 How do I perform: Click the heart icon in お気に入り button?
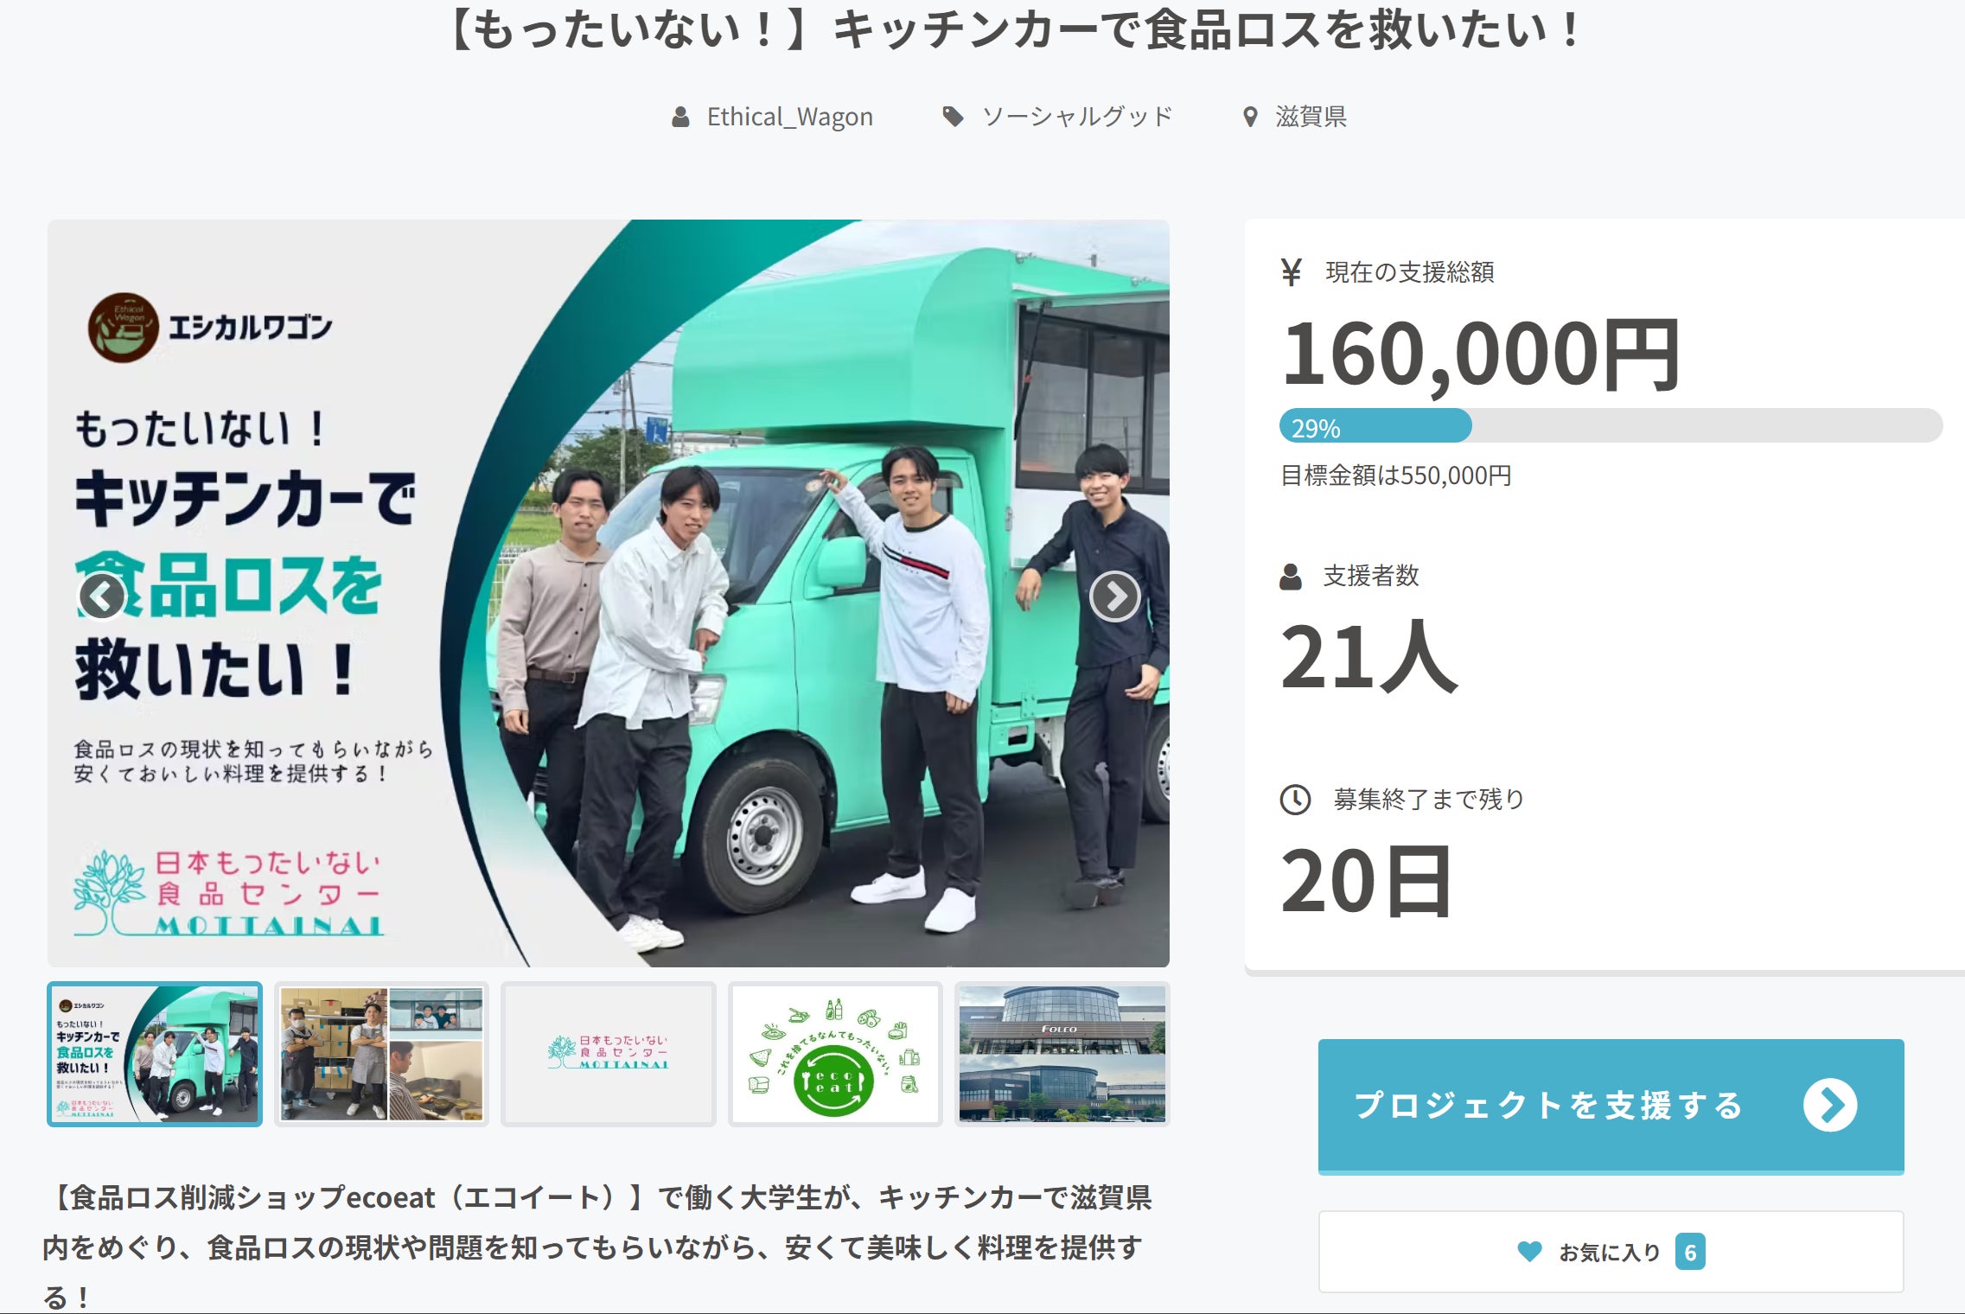1529,1251
